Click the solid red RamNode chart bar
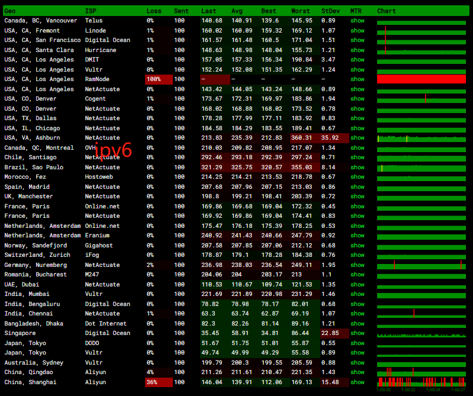 (421, 79)
